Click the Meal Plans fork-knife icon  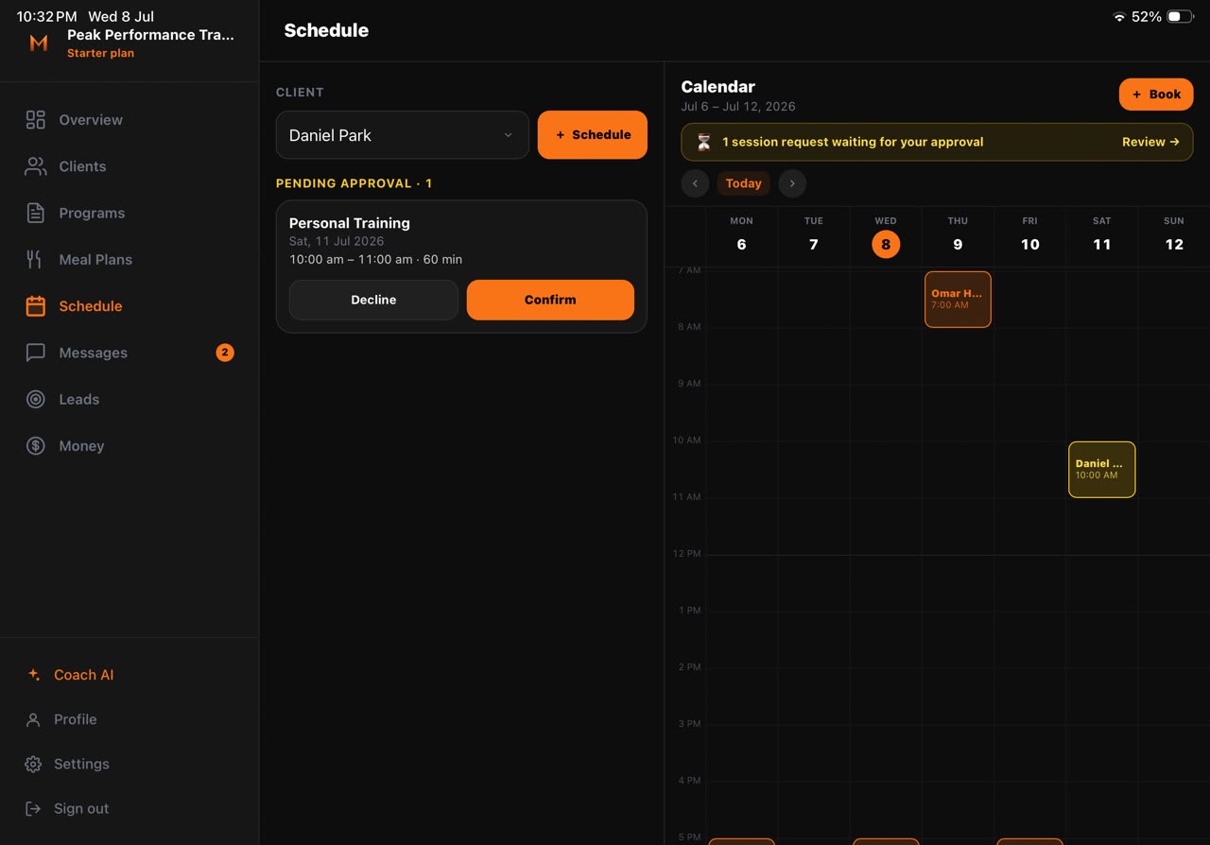point(35,259)
